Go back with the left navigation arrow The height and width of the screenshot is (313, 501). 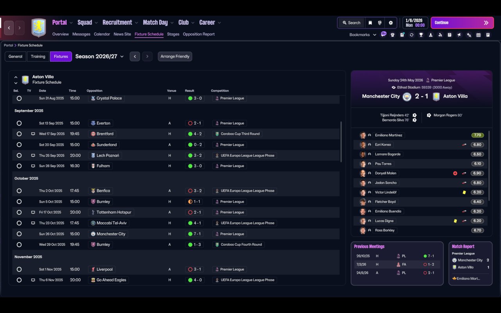(9, 28)
